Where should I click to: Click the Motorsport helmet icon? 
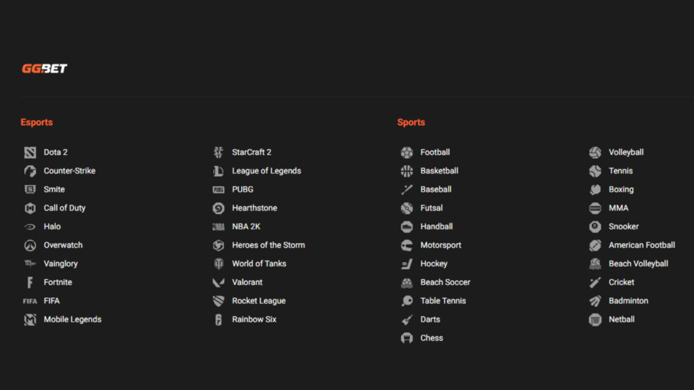coord(407,245)
